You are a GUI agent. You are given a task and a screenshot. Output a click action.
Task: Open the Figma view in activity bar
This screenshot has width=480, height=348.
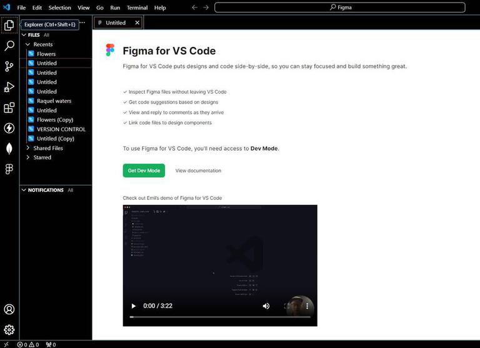coord(9,169)
